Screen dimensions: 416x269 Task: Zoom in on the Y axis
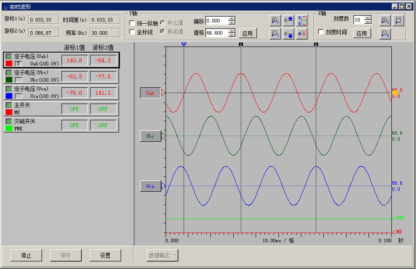tap(275, 21)
